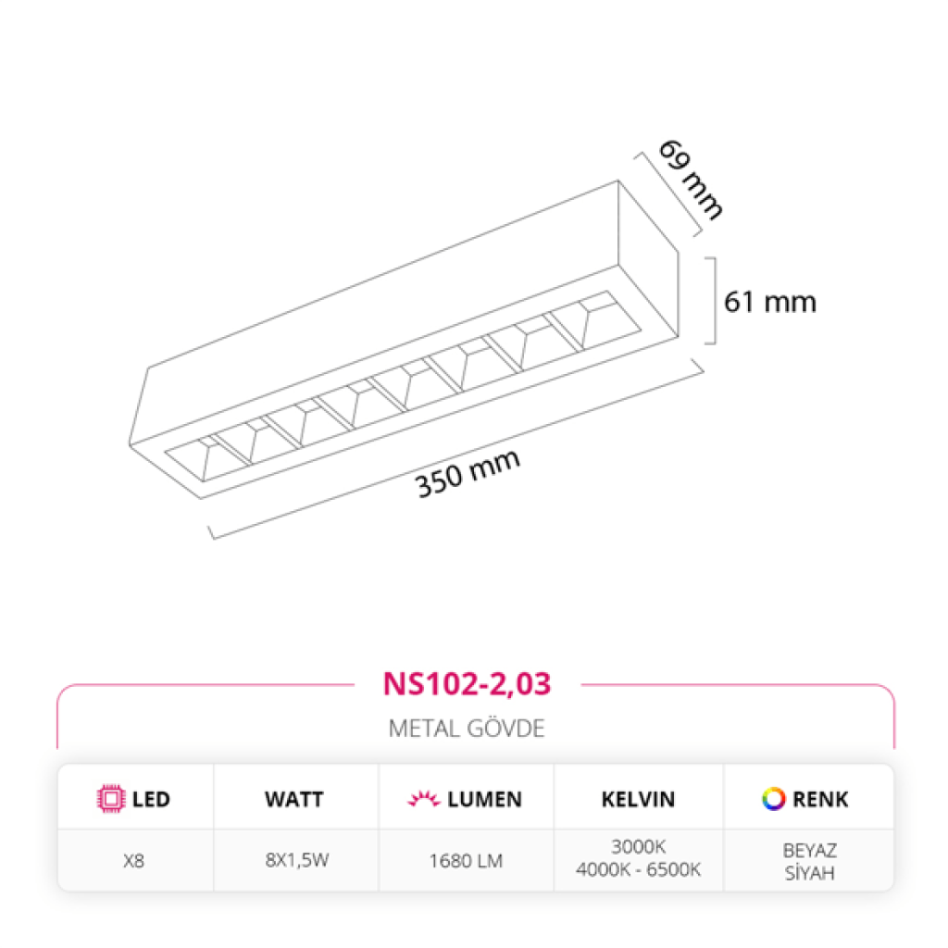Select the BEYAZ color option
Image resolution: width=948 pixels, height=948 pixels.
coord(809,851)
